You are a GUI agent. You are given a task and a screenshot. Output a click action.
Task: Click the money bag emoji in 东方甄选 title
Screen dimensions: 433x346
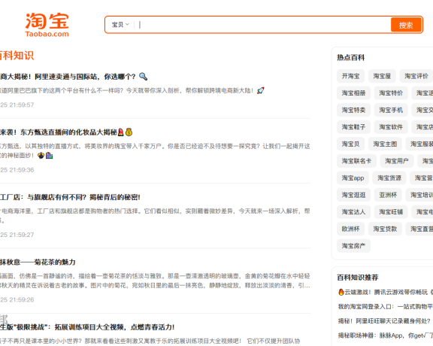129,132
